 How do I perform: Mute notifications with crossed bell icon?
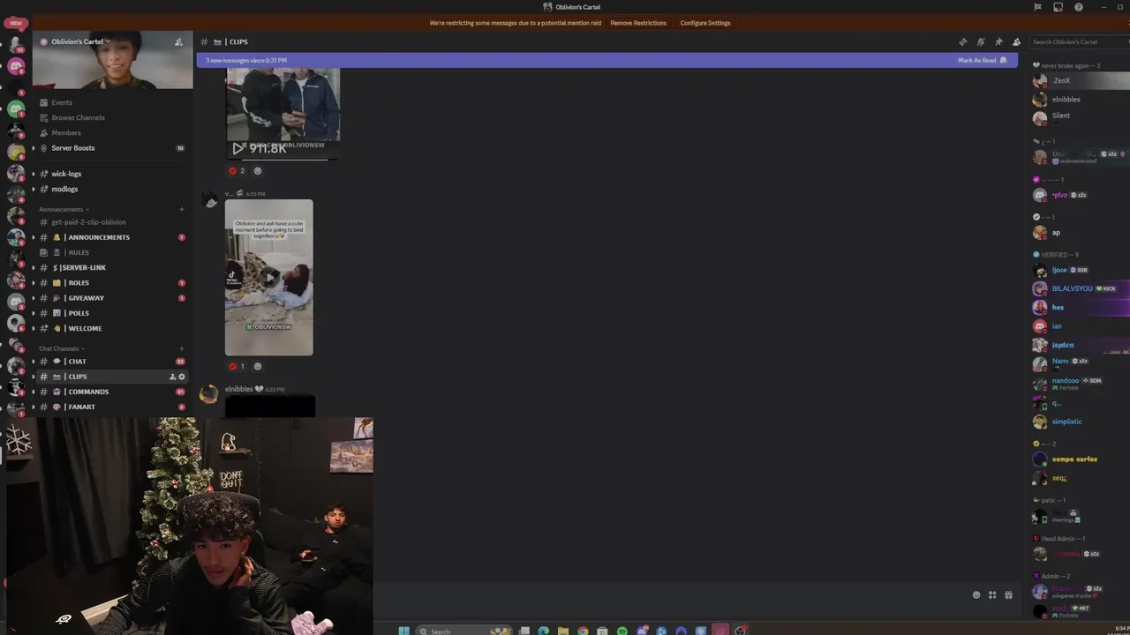pos(980,41)
